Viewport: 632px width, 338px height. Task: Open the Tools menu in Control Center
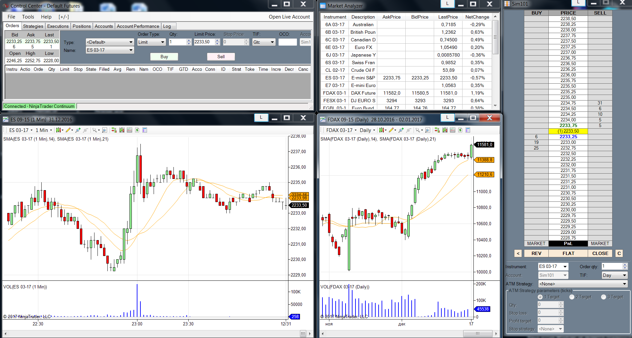(28, 17)
